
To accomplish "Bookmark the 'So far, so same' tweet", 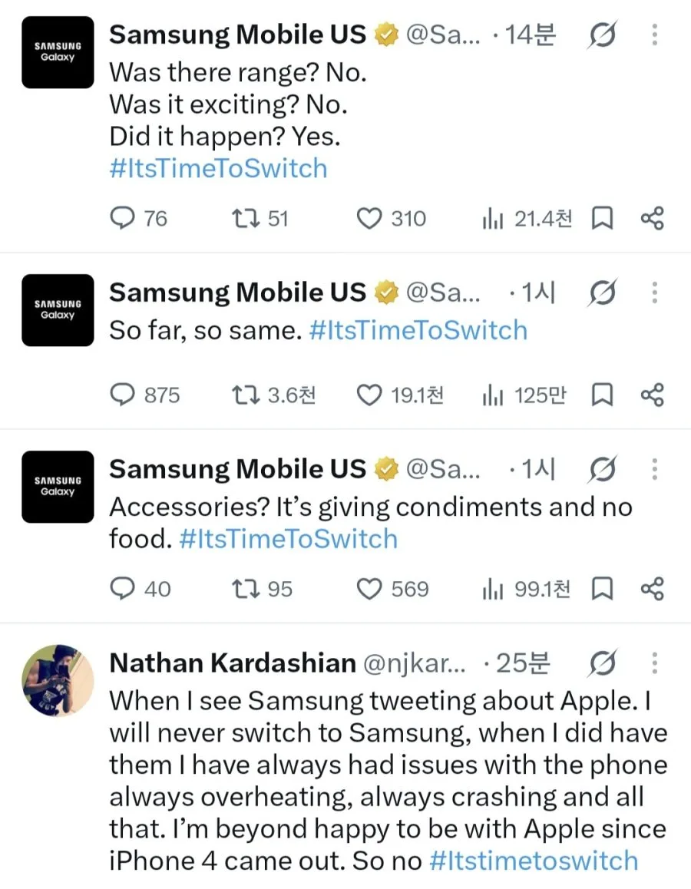I will click(602, 395).
